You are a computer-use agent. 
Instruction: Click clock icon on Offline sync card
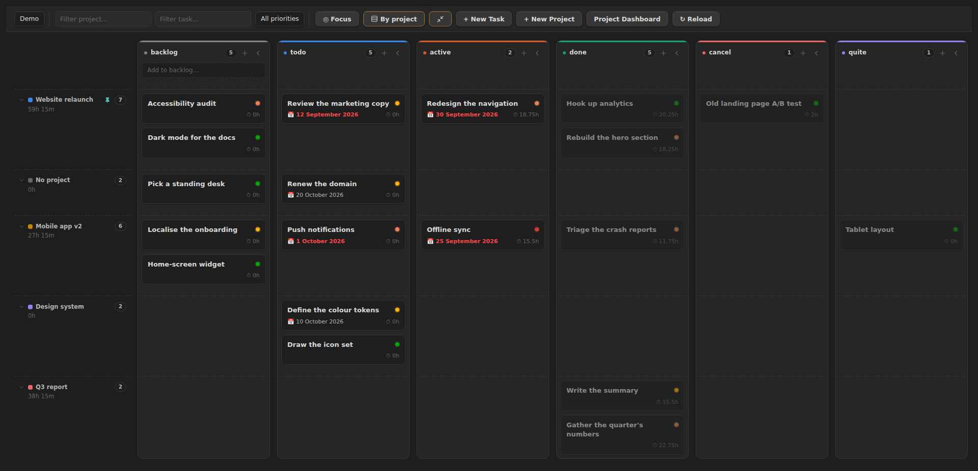(x=519, y=242)
